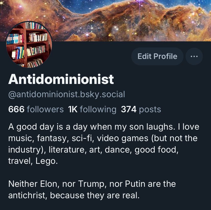The width and height of the screenshot is (211, 210).
Task: Open the three-dot more options menu
Action: (x=194, y=56)
